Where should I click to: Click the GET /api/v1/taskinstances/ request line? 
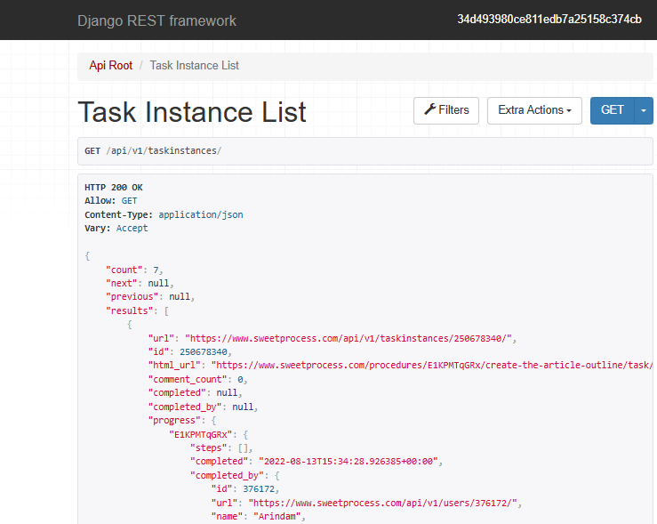click(x=153, y=151)
